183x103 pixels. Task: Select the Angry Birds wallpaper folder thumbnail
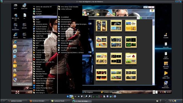131,58
